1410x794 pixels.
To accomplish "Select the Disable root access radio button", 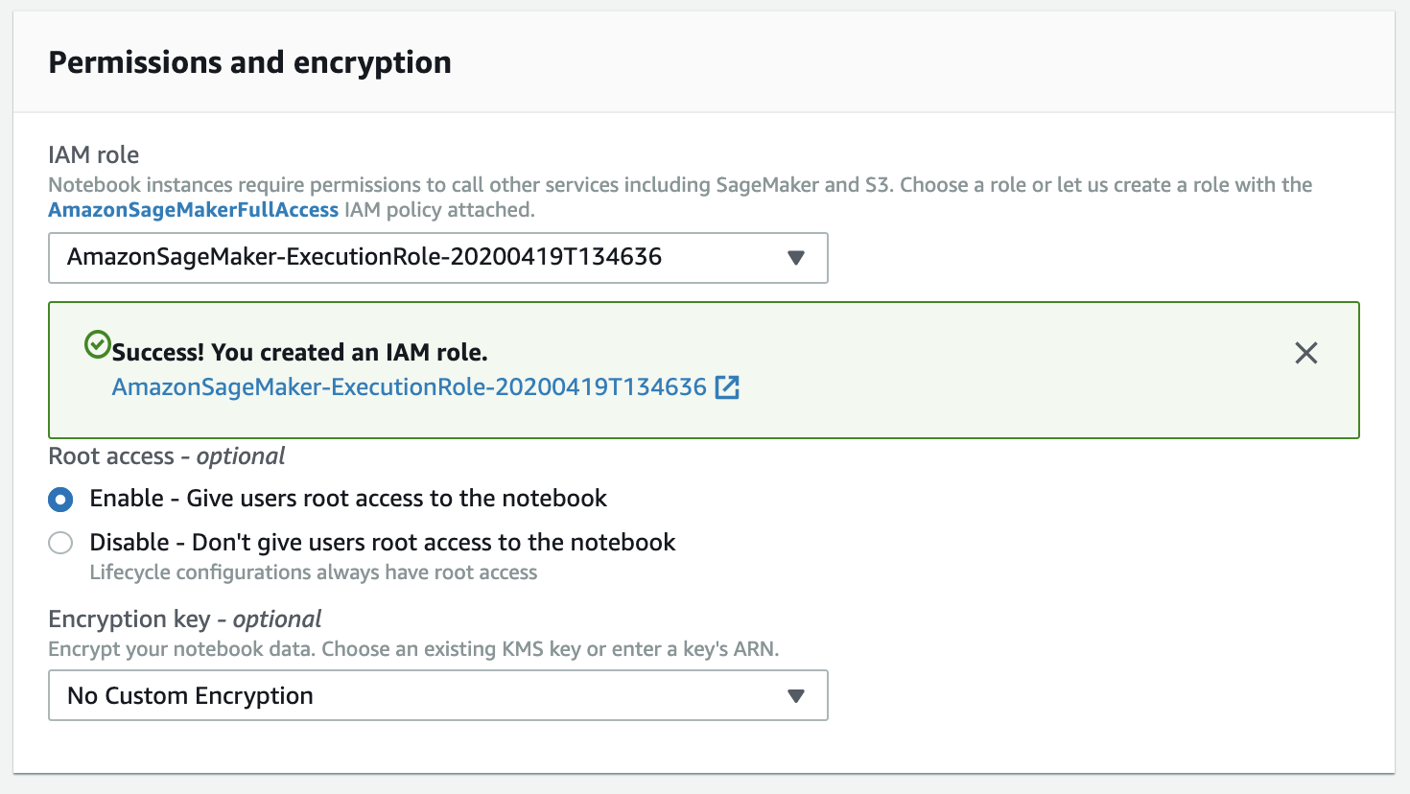I will click(60, 544).
